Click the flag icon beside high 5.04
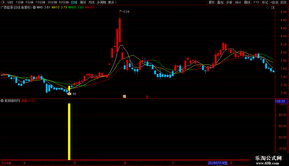This screenshot has height=166, width=289. click(x=120, y=11)
